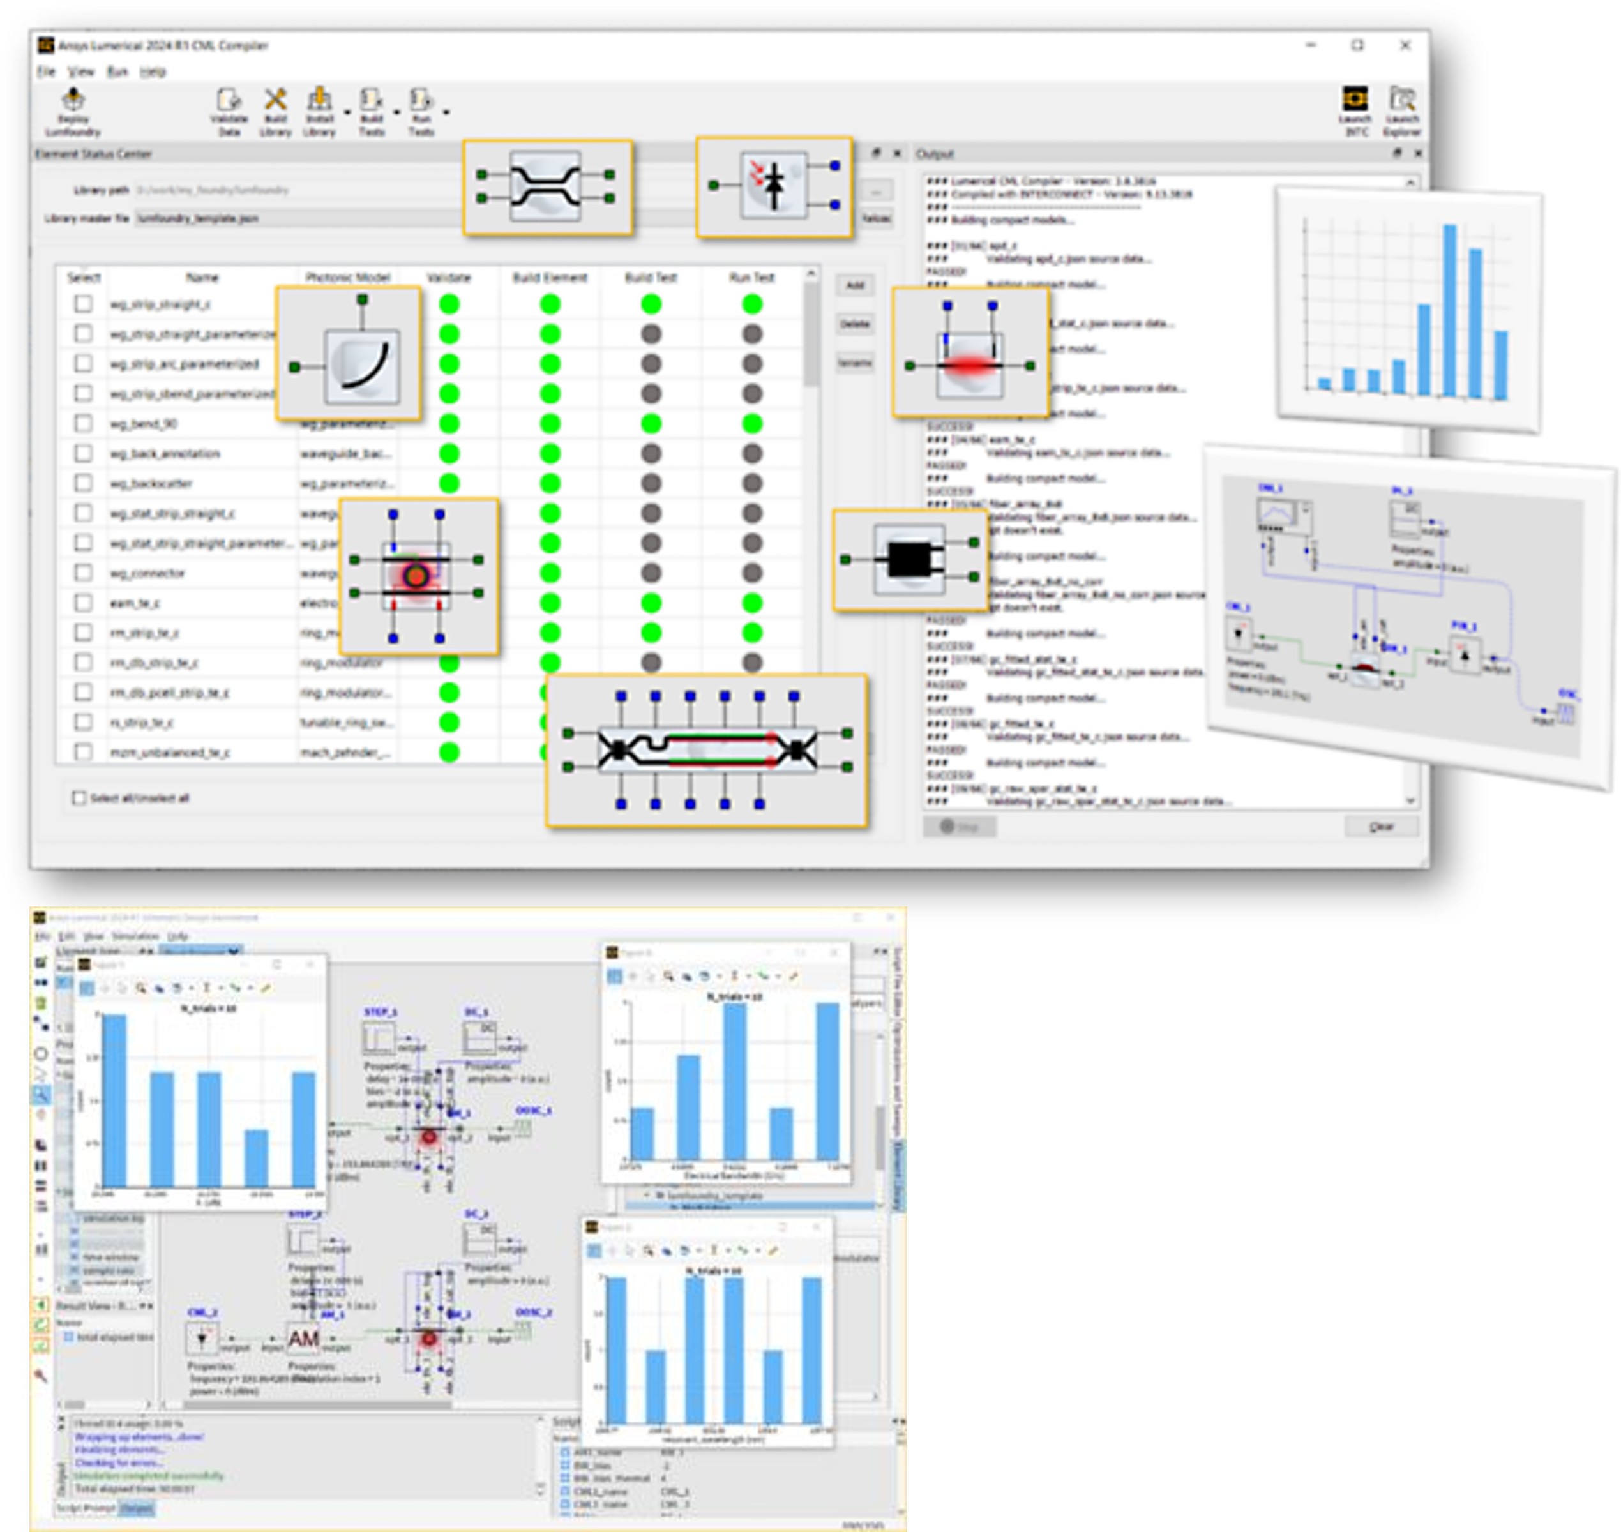Tick the checkbox for wg_backscatter
Viewport: 1621px width, 1532px height.
point(83,483)
